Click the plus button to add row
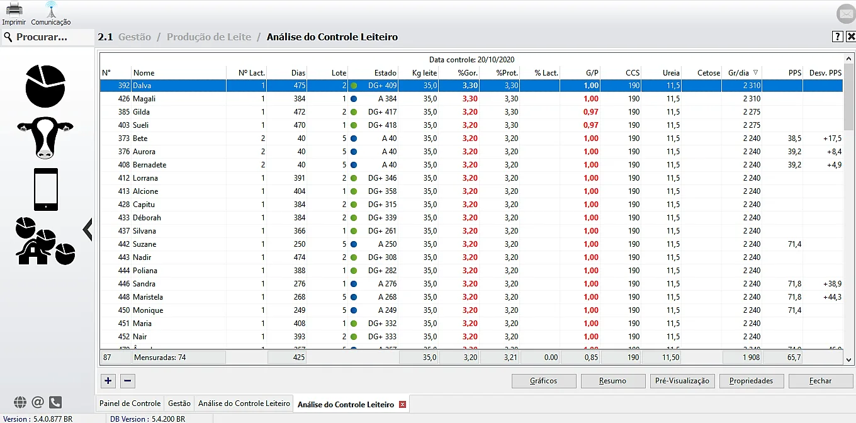856x423 pixels. (x=108, y=381)
